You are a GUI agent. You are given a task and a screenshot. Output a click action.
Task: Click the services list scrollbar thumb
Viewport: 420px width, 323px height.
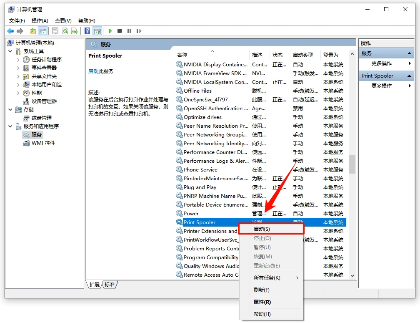352,164
